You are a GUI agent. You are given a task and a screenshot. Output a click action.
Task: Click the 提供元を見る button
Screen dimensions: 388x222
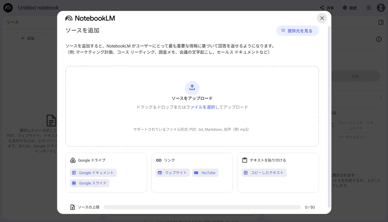[297, 31]
